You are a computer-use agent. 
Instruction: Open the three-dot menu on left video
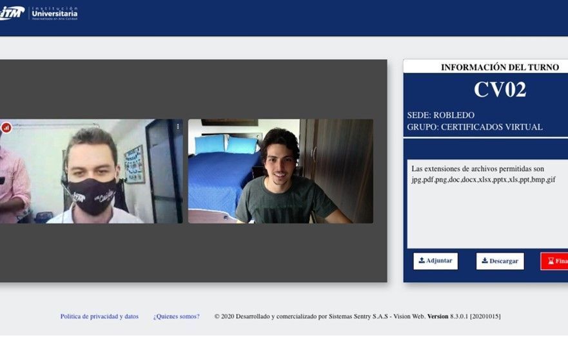click(178, 126)
